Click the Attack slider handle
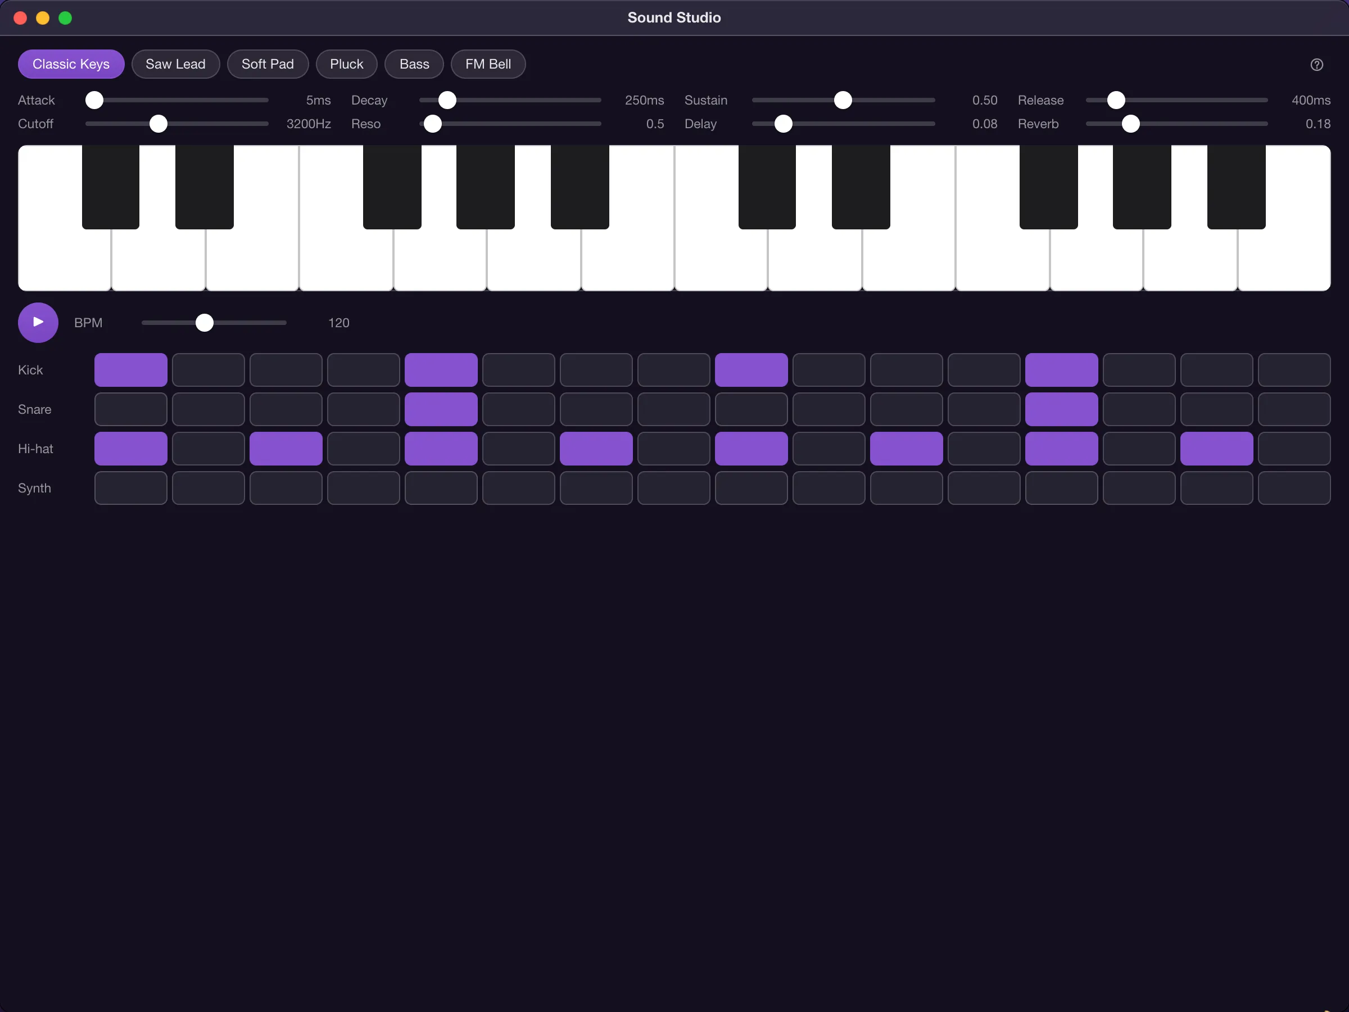The height and width of the screenshot is (1012, 1349). 94,100
